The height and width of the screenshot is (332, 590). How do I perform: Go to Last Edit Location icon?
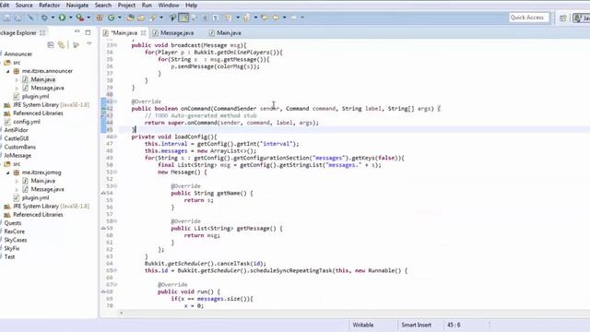click(x=265, y=18)
